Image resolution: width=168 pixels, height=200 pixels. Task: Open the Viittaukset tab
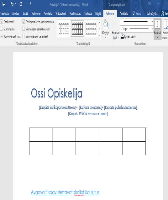[61, 13]
